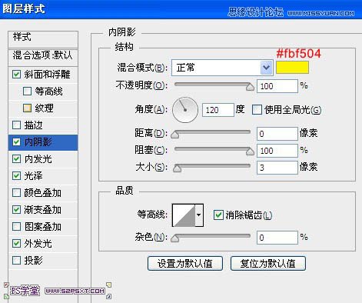
Task: Click the 等高线 contour thumbnail preview
Action: 184,215
